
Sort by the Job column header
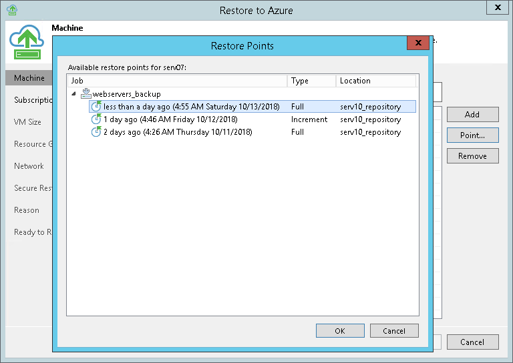[177, 81]
